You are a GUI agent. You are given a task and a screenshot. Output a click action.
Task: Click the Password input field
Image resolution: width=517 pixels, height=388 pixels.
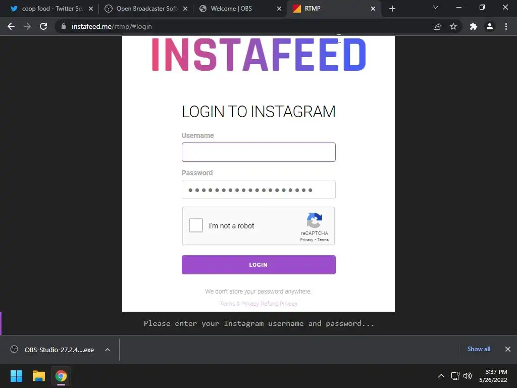(258, 189)
